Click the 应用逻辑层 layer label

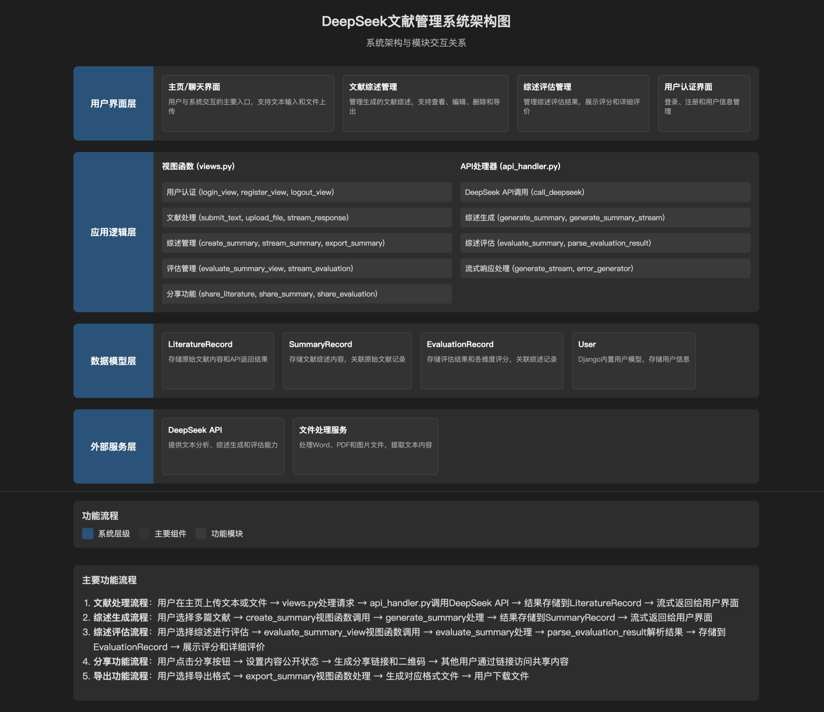113,232
